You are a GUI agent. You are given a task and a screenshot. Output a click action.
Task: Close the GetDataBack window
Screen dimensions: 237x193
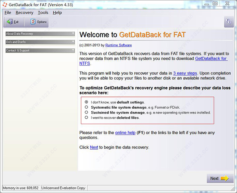point(228,3)
